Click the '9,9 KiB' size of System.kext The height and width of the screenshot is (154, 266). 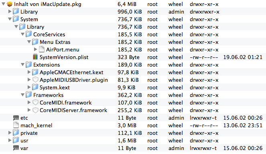tap(126, 87)
